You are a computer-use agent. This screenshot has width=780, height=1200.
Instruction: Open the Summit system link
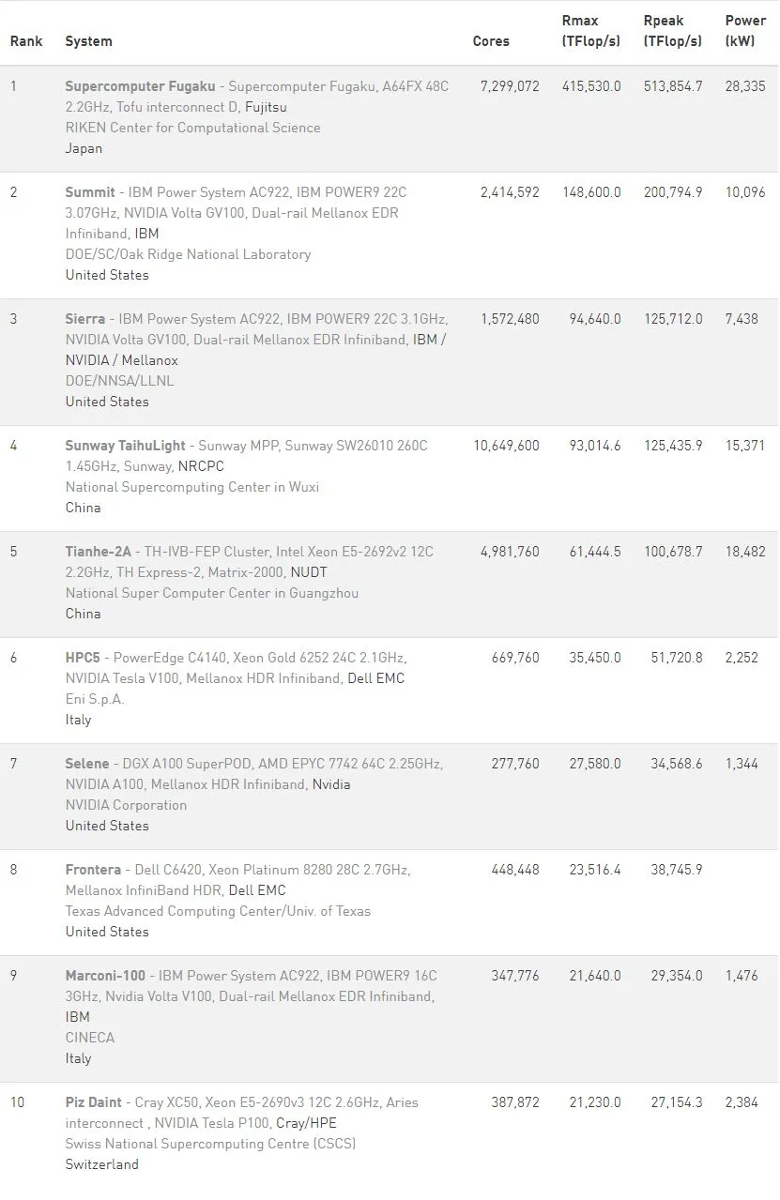point(90,192)
